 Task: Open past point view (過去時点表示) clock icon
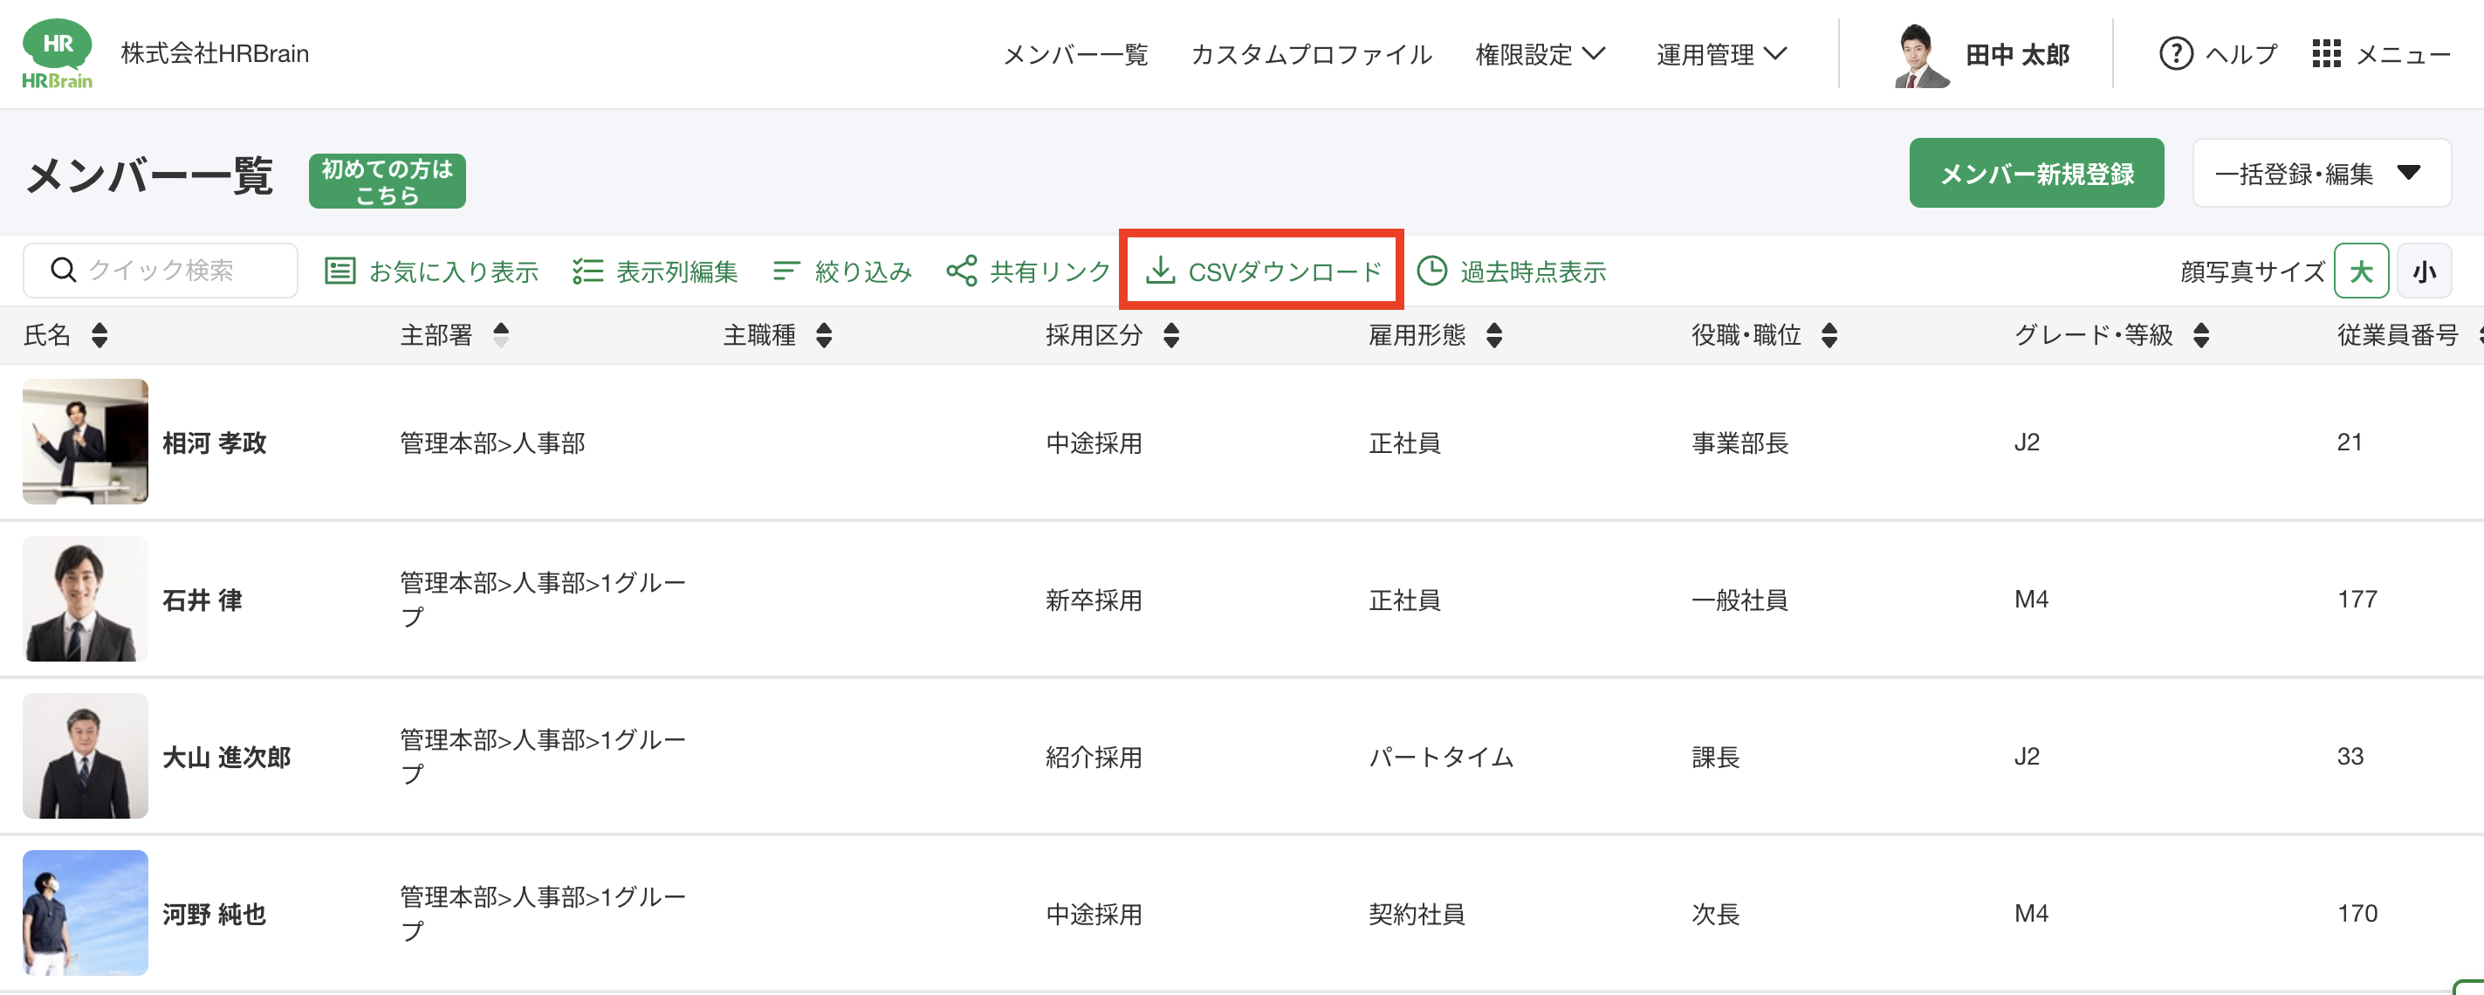coord(1432,271)
